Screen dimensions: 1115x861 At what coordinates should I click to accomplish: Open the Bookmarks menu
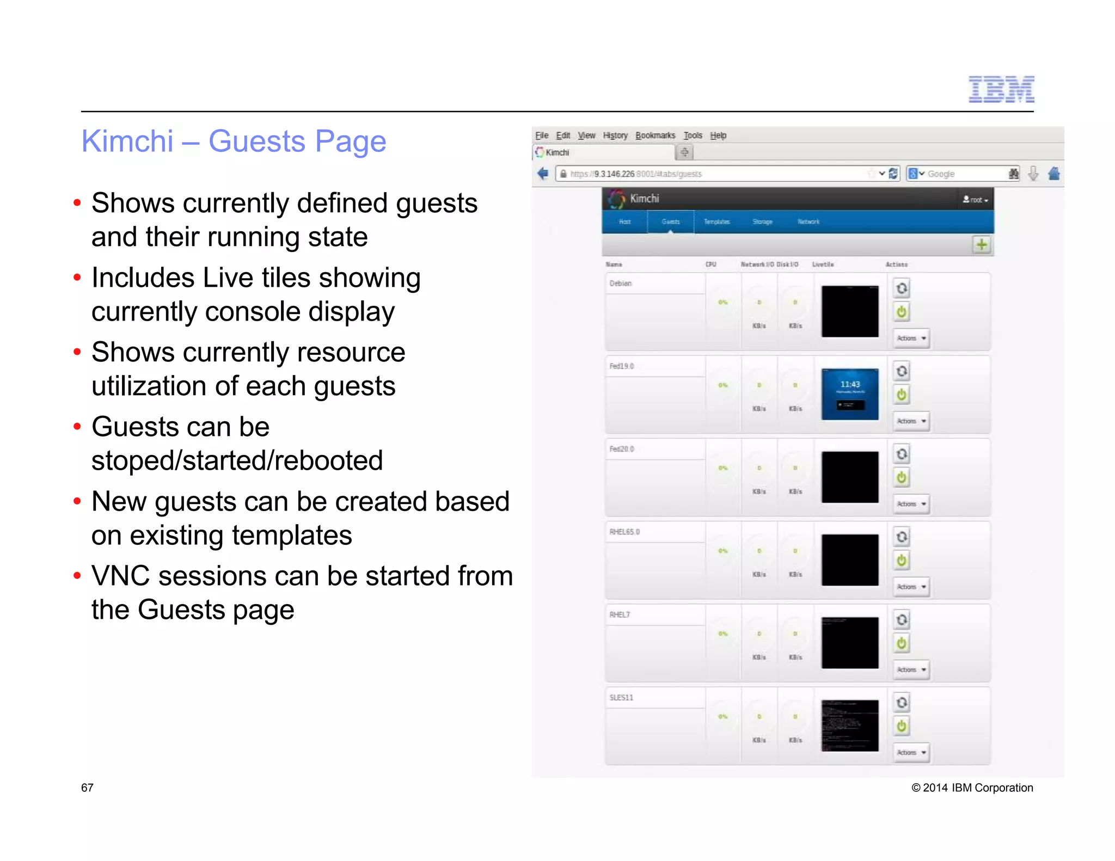[x=655, y=135]
